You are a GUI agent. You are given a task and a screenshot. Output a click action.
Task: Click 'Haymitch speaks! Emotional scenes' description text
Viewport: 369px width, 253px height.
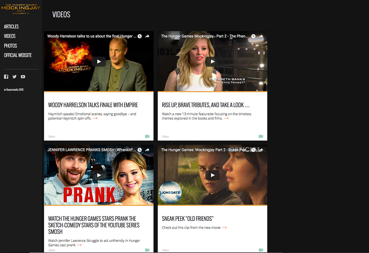[x=92, y=116]
